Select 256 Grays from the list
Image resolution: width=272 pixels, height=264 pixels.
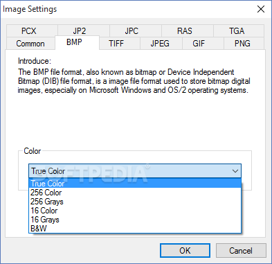pos(135,202)
